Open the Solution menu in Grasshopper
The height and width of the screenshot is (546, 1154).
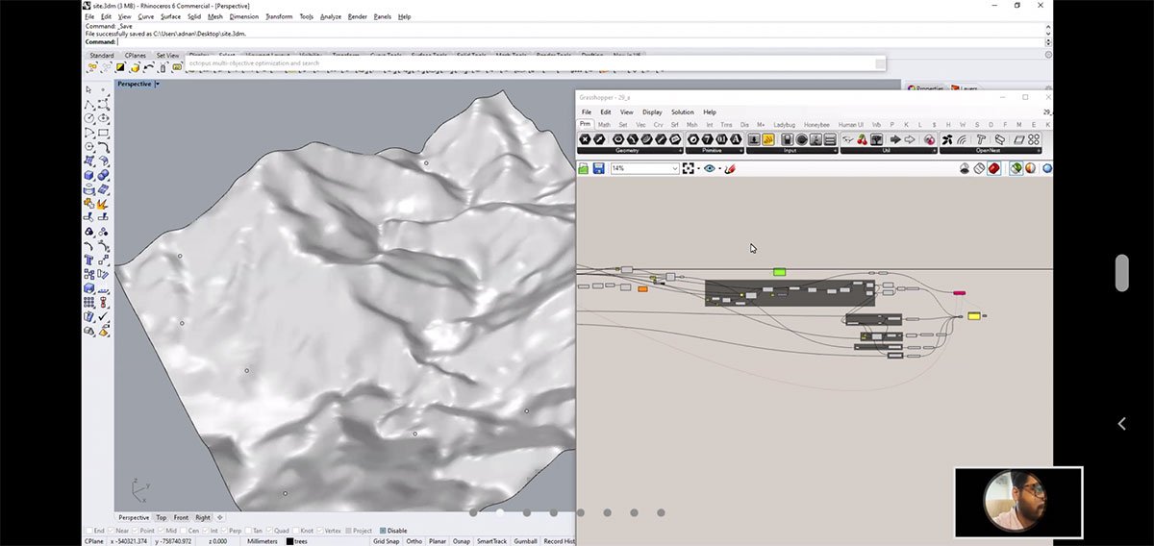pos(682,112)
